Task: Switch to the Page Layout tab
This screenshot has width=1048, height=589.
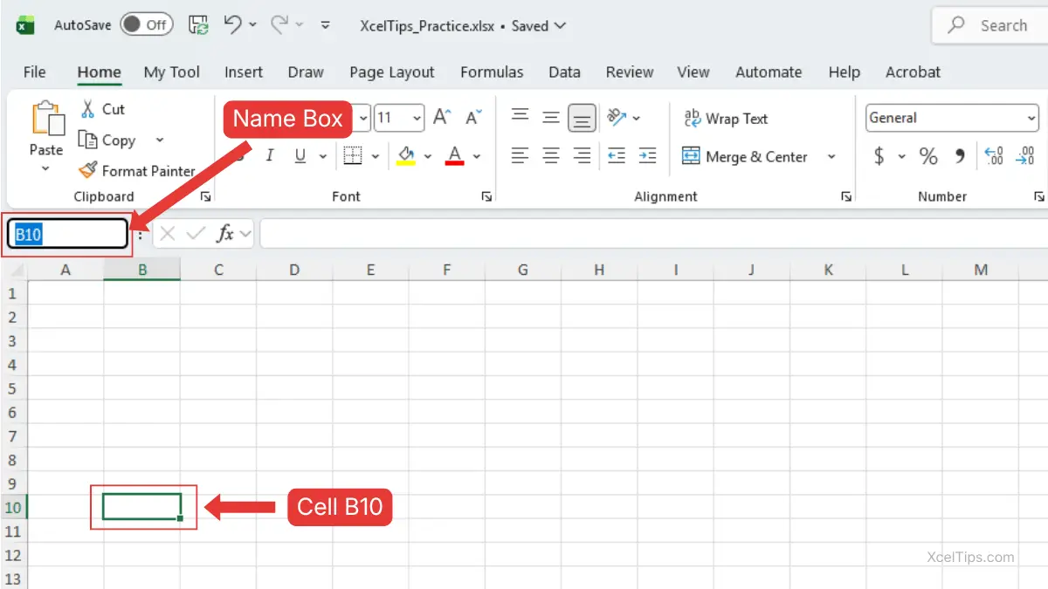Action: (x=391, y=72)
